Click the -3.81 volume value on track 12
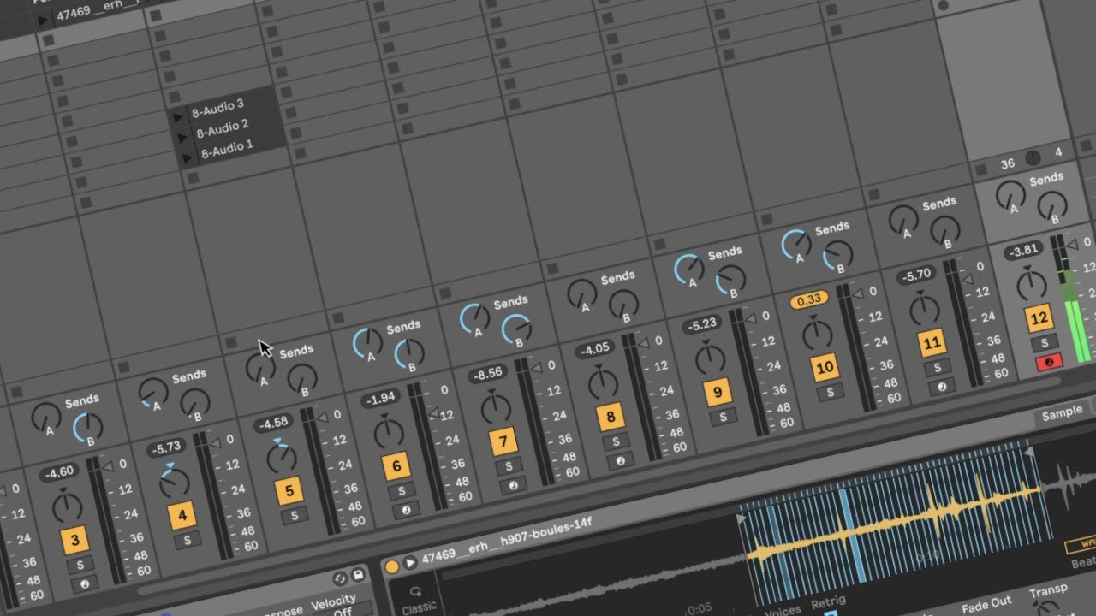Image resolution: width=1096 pixels, height=616 pixels. coord(1022,251)
